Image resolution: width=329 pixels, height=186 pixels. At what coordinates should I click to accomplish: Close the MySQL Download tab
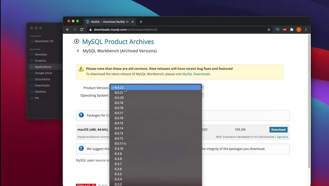click(x=133, y=22)
